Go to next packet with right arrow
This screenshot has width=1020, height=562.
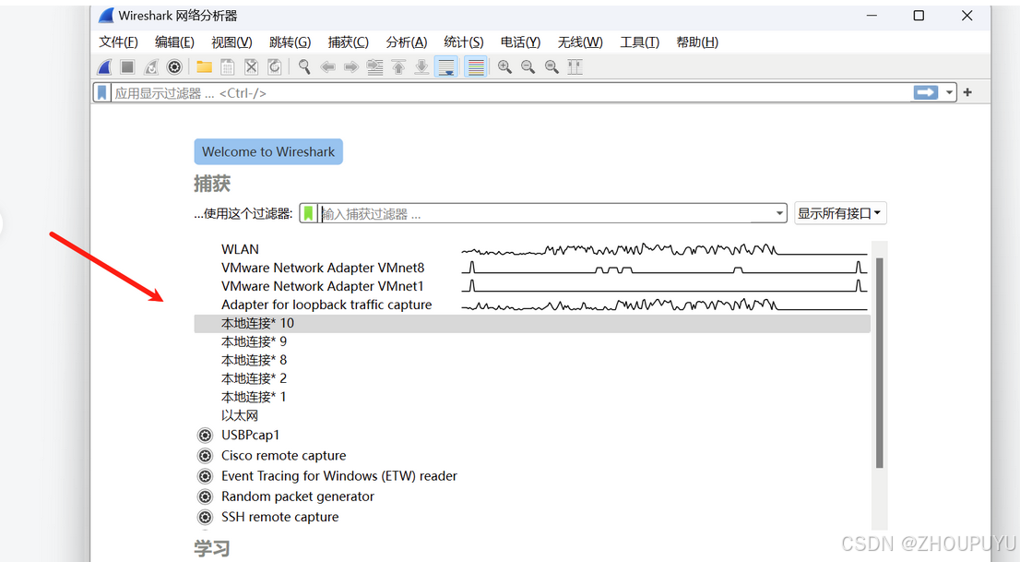click(x=351, y=66)
